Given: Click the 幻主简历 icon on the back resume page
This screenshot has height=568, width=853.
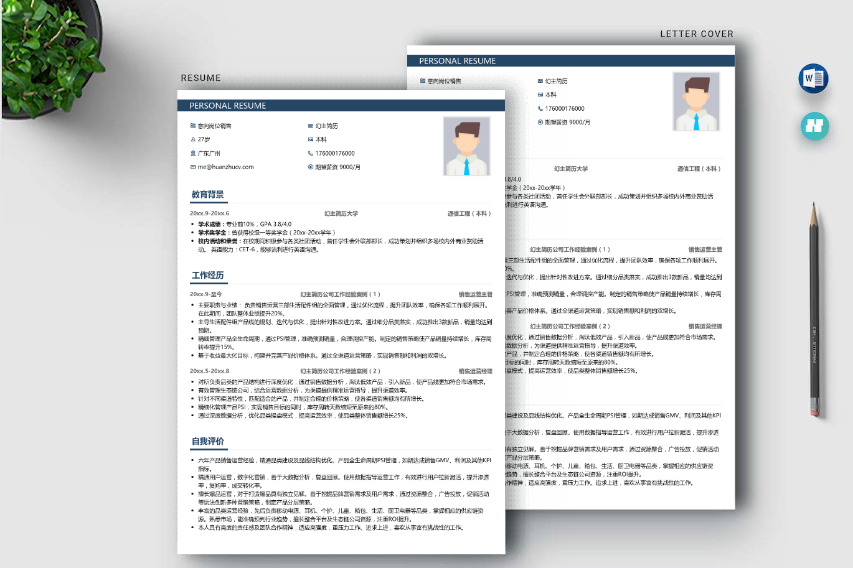Looking at the screenshot, I should pyautogui.click(x=540, y=81).
